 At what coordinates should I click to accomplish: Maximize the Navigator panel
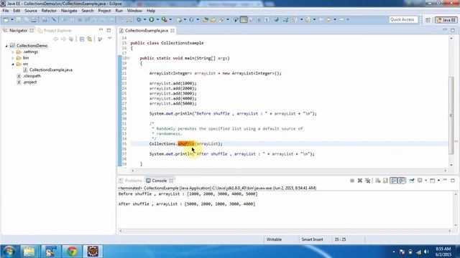pos(109,30)
